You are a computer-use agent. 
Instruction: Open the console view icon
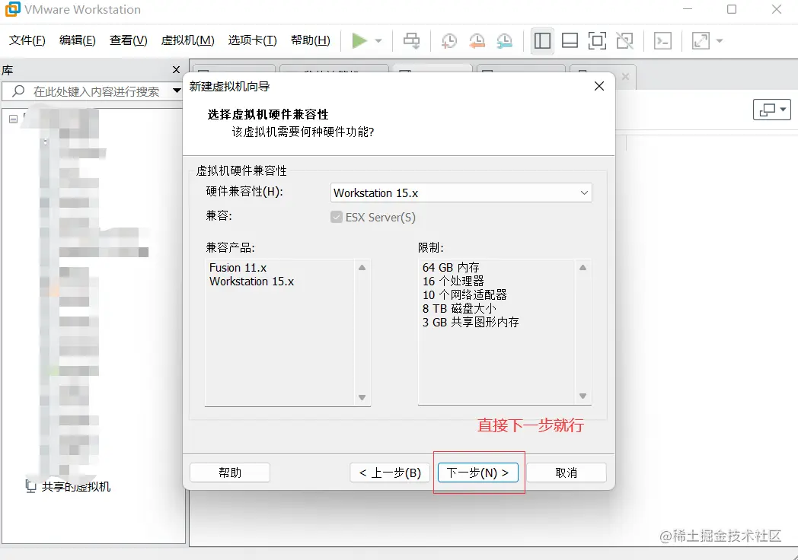pos(662,40)
